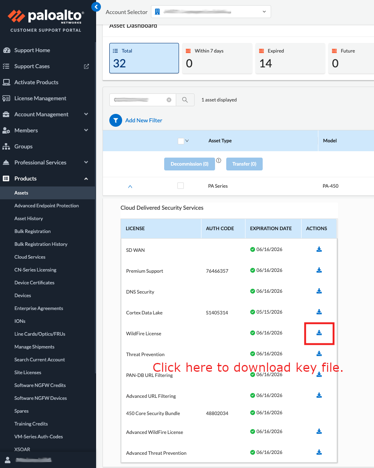Go to License Management page

[40, 98]
